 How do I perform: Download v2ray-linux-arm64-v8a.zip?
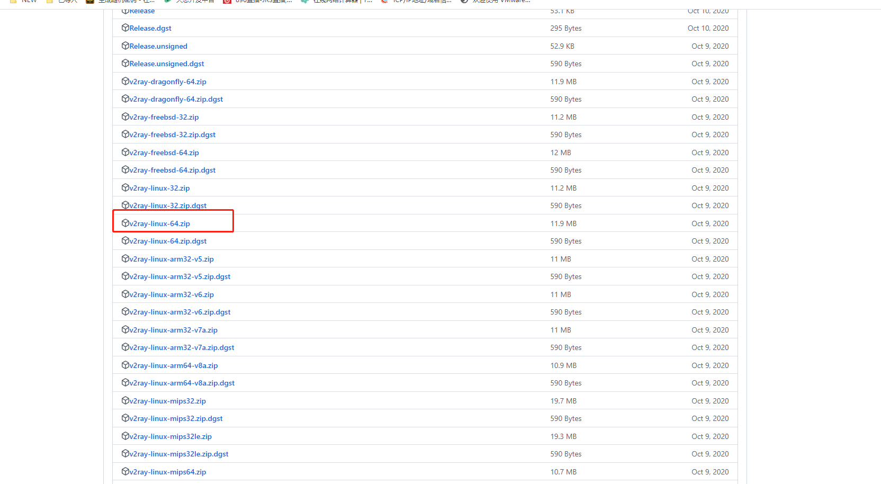(x=174, y=365)
